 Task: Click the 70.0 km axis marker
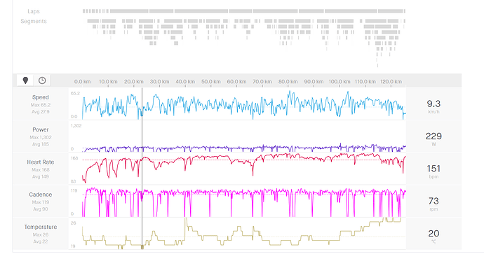click(x=262, y=82)
